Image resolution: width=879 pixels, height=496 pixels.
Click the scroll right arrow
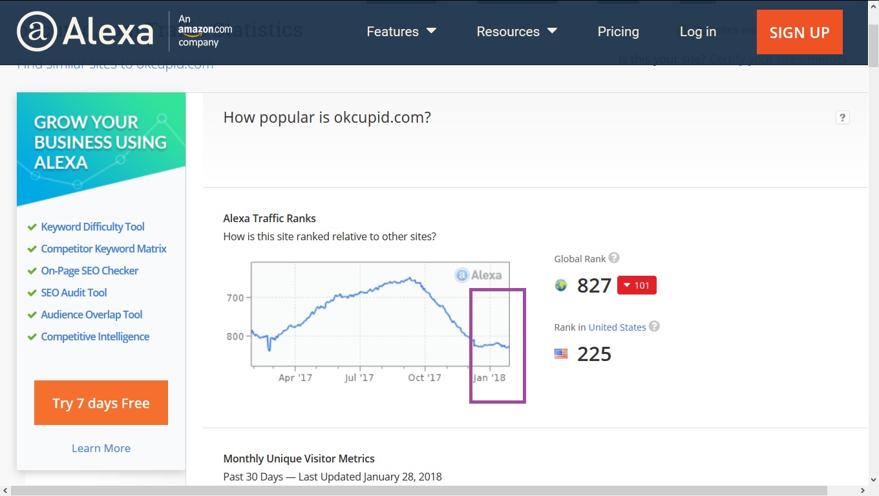coord(862,491)
